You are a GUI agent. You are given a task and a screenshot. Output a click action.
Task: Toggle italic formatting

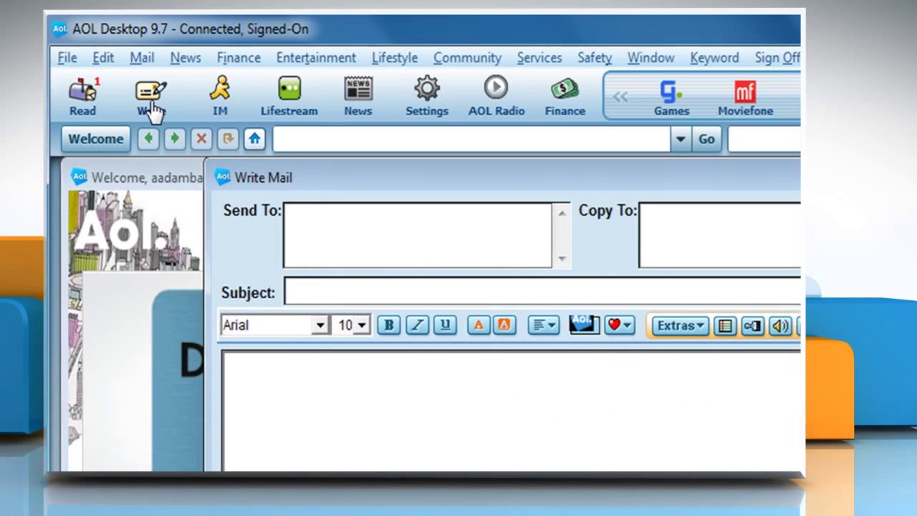tap(417, 325)
